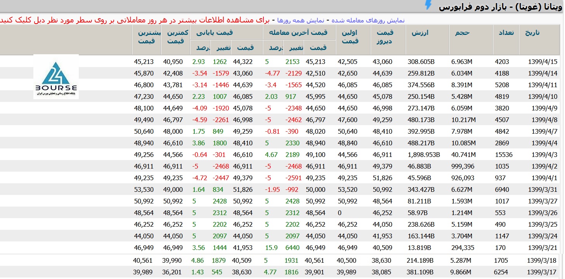Click the value cell 45.596B

coord(419,178)
